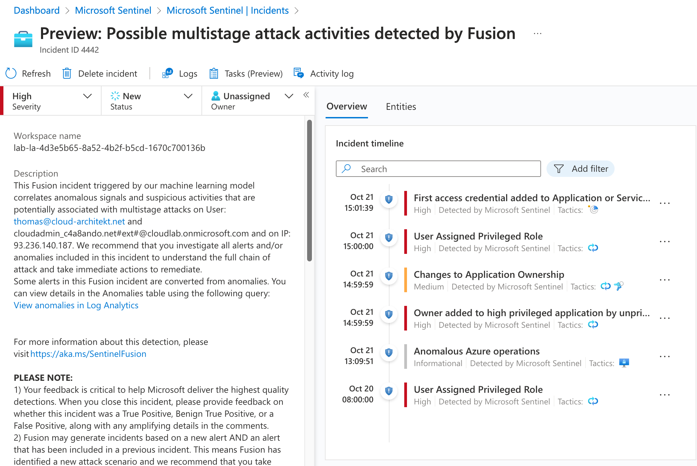Click the Delete incident trash icon
The height and width of the screenshot is (466, 697).
(x=67, y=73)
